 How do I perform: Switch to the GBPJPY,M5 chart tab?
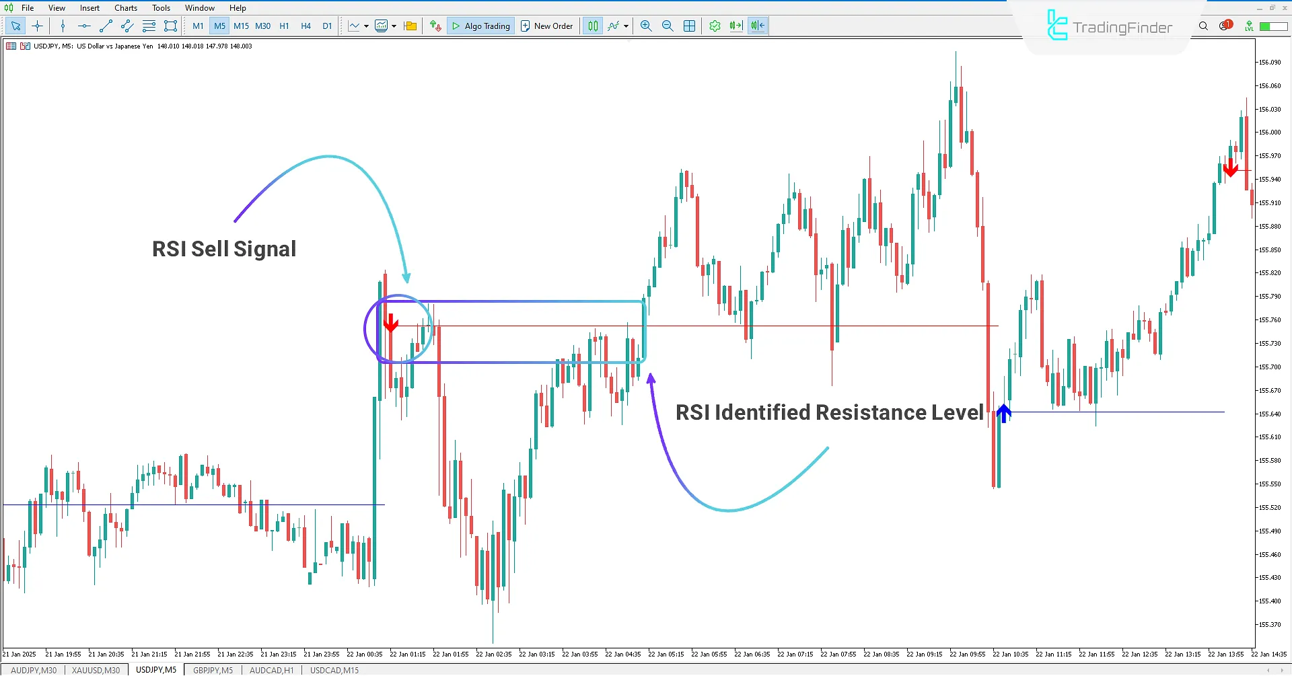[213, 670]
